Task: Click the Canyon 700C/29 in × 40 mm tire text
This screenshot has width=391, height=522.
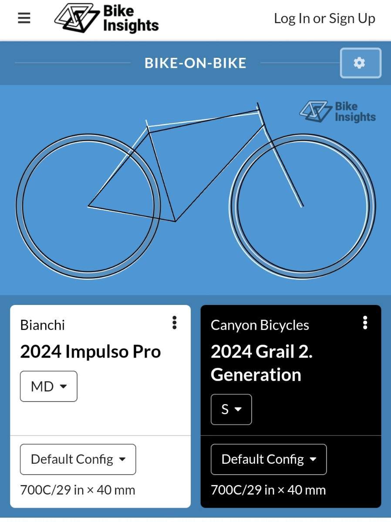Action: coord(268,490)
